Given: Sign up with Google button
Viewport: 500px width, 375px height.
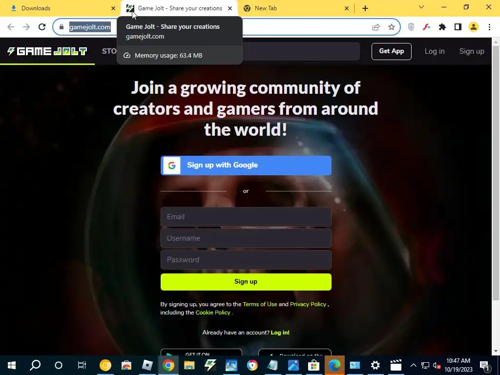Looking at the screenshot, I should [x=246, y=166].
